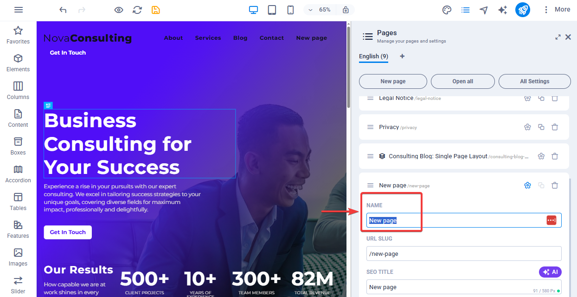Click the Contact item in the site navigation
The image size is (577, 297).
tap(271, 38)
